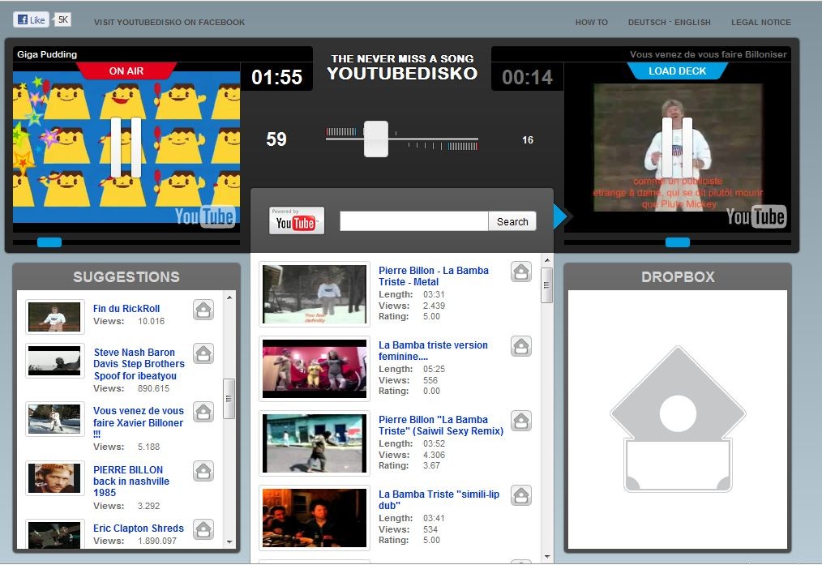Add Steve Nash Baron Davis video to dropbox
Image resolution: width=822 pixels, height=565 pixels.
[x=203, y=353]
